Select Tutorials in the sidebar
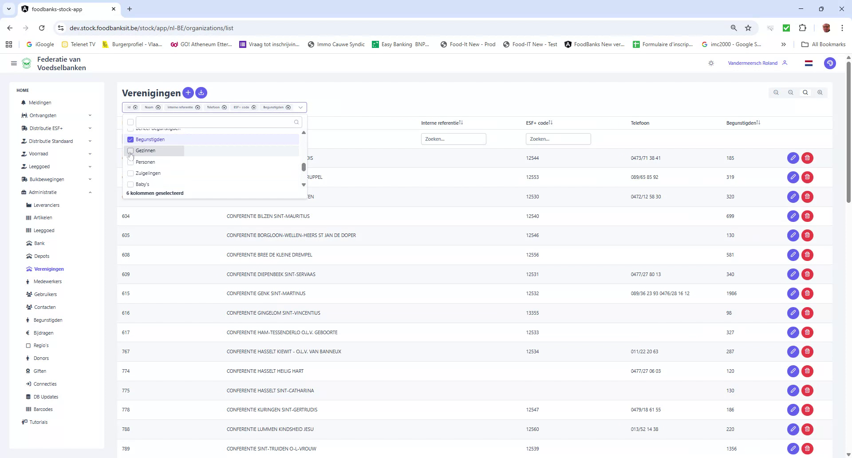The height and width of the screenshot is (458, 852). [x=38, y=422]
